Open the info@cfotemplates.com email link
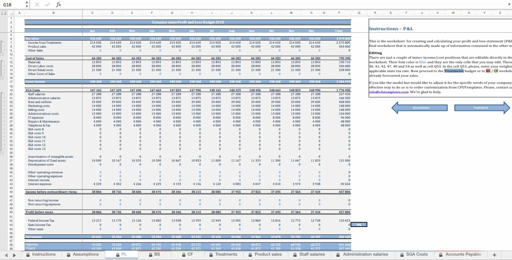 (x=389, y=92)
